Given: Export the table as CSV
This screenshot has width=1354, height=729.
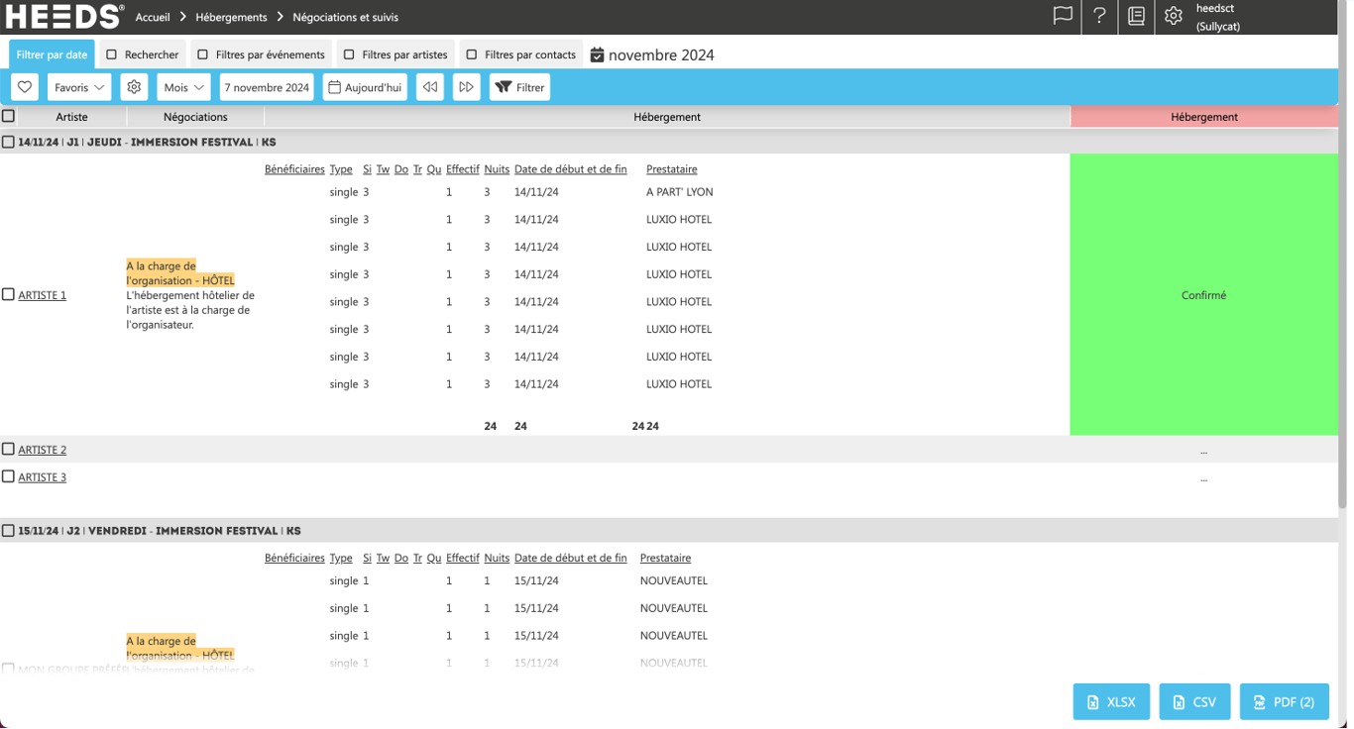Looking at the screenshot, I should click(x=1194, y=702).
